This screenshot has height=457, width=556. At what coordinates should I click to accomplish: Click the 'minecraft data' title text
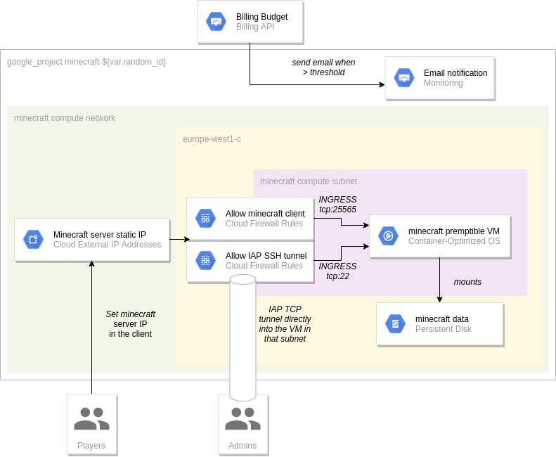[x=442, y=319]
